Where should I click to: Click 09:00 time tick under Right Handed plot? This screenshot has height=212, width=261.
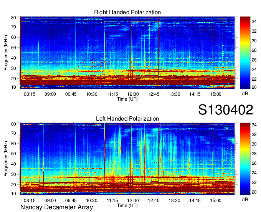50,94
